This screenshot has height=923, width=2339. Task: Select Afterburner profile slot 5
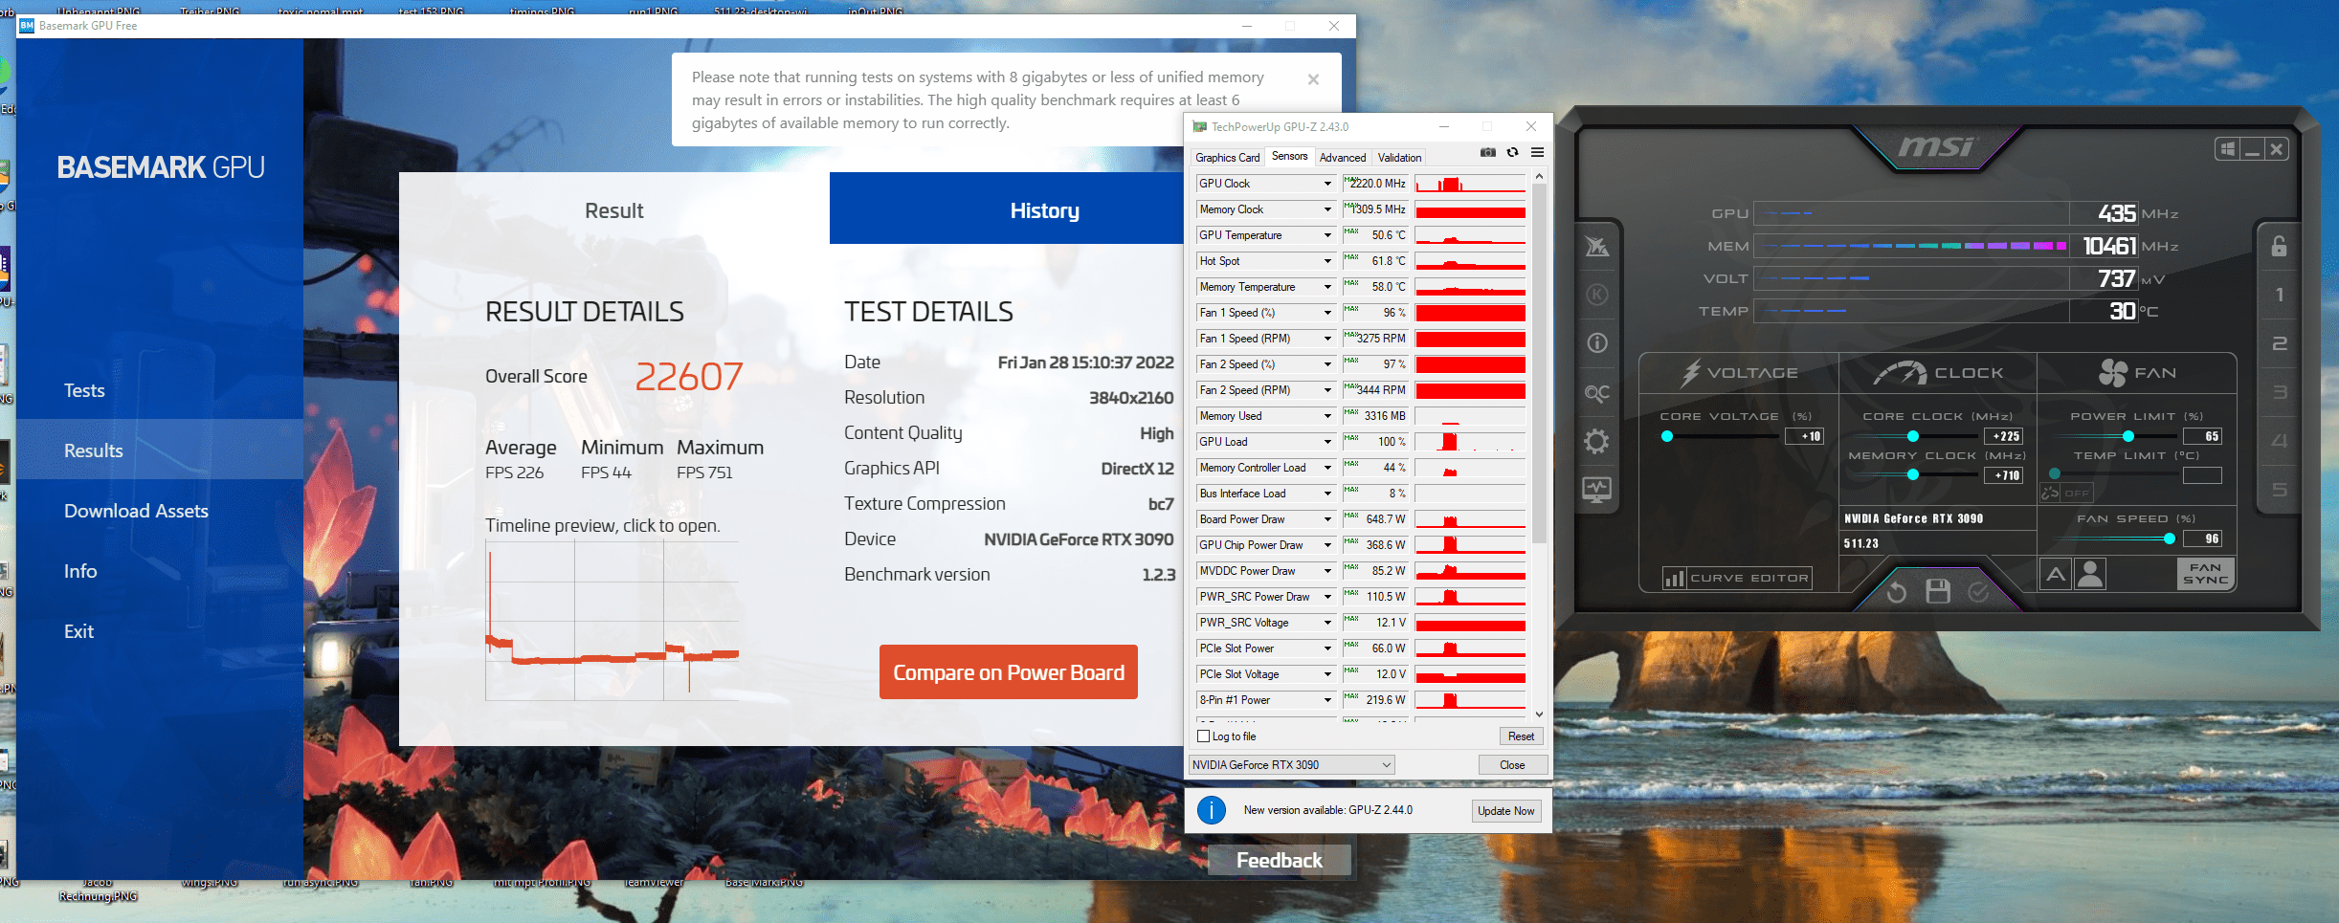(2279, 490)
